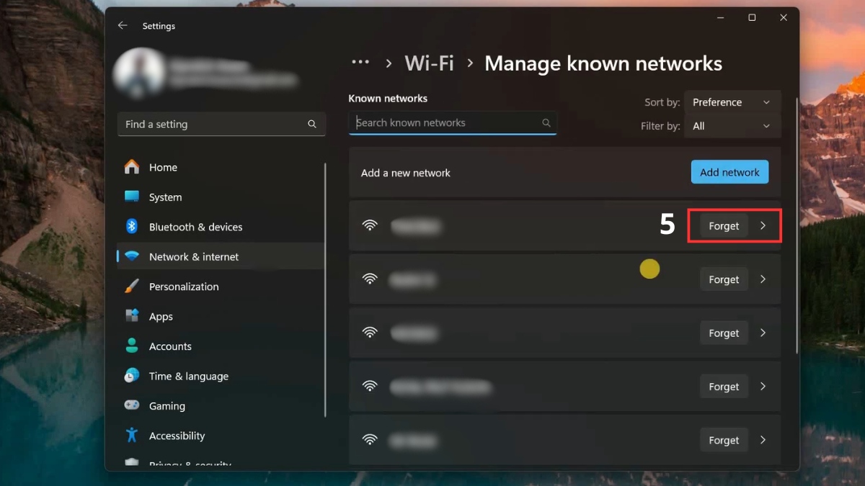The height and width of the screenshot is (486, 865).
Task: Open first network's details chevron
Action: point(763,226)
